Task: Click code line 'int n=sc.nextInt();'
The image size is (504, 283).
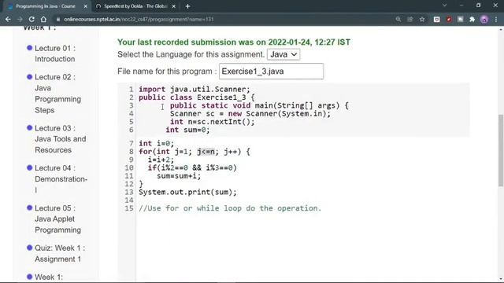Action: [212, 122]
